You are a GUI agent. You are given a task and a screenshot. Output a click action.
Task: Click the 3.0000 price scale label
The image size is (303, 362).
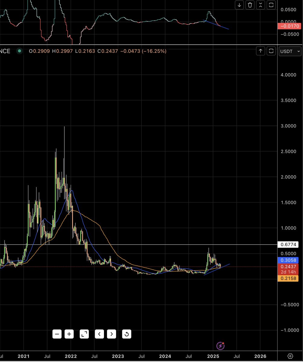tap(288, 126)
